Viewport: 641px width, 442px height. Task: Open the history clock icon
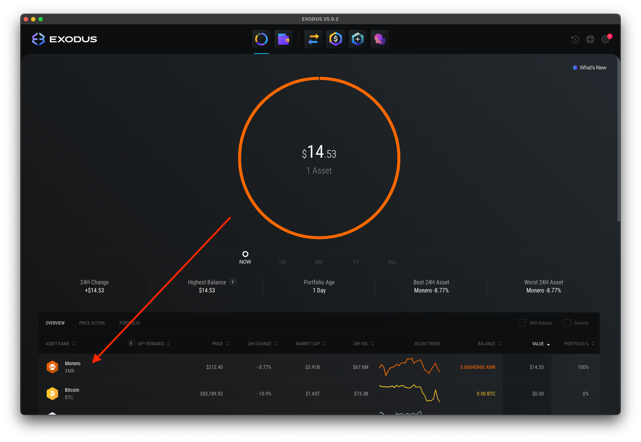(575, 40)
